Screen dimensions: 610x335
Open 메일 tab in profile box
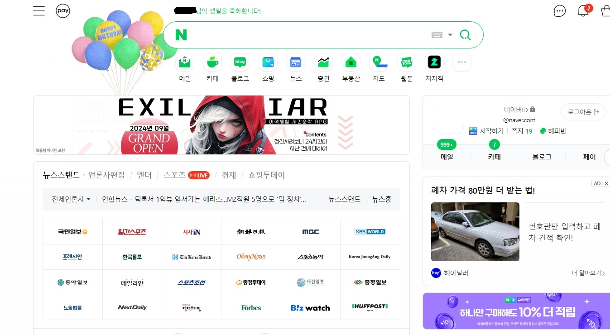pyautogui.click(x=447, y=157)
